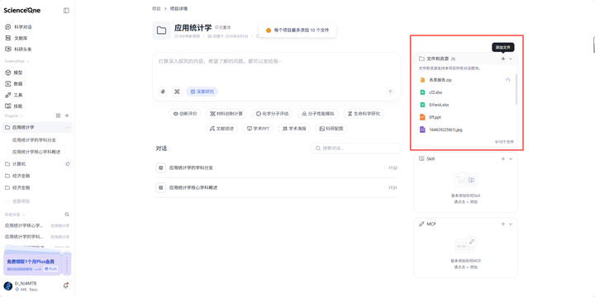Choose the 学术PPT shortcut
This screenshot has width=595, height=297.
[x=258, y=129]
